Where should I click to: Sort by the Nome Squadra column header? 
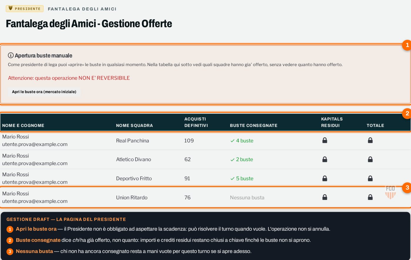134,125
